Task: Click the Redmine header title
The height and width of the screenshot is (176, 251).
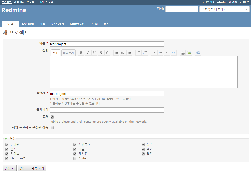Action: click(14, 10)
